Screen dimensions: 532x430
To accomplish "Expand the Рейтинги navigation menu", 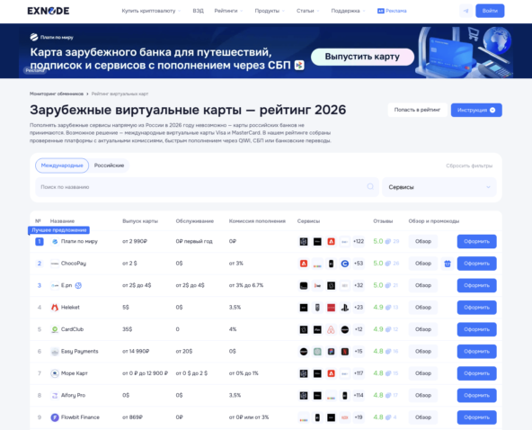I will 228,11.
